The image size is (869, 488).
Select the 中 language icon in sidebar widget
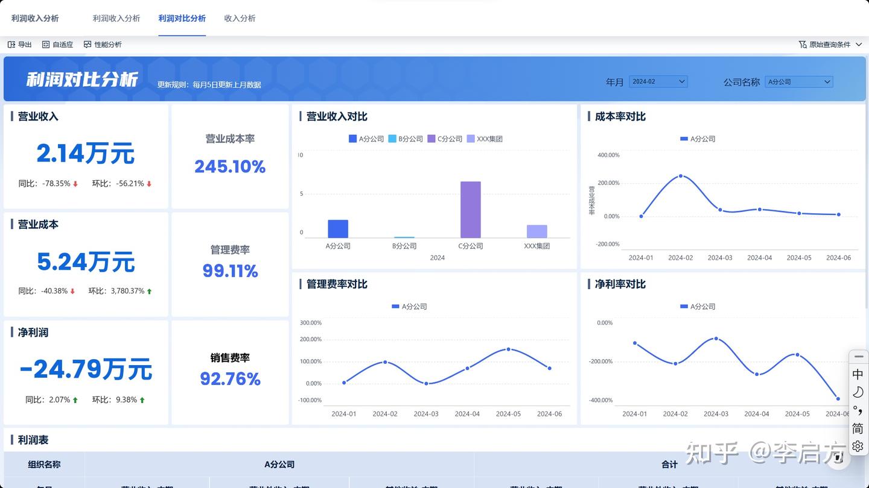858,374
